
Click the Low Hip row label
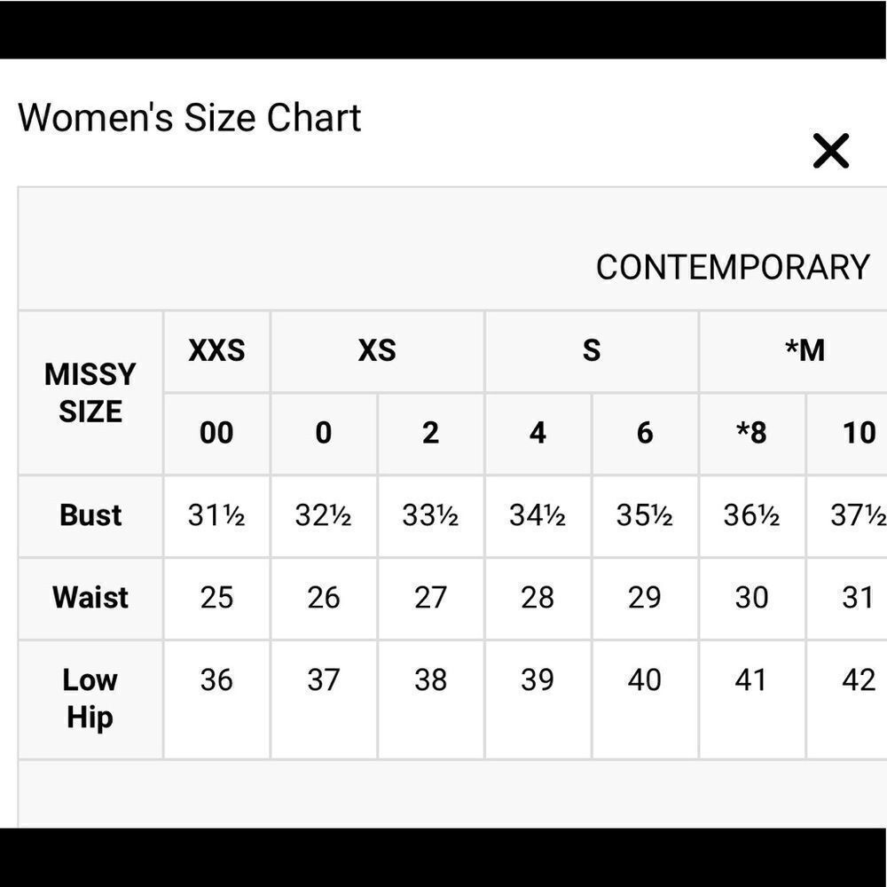coord(90,698)
